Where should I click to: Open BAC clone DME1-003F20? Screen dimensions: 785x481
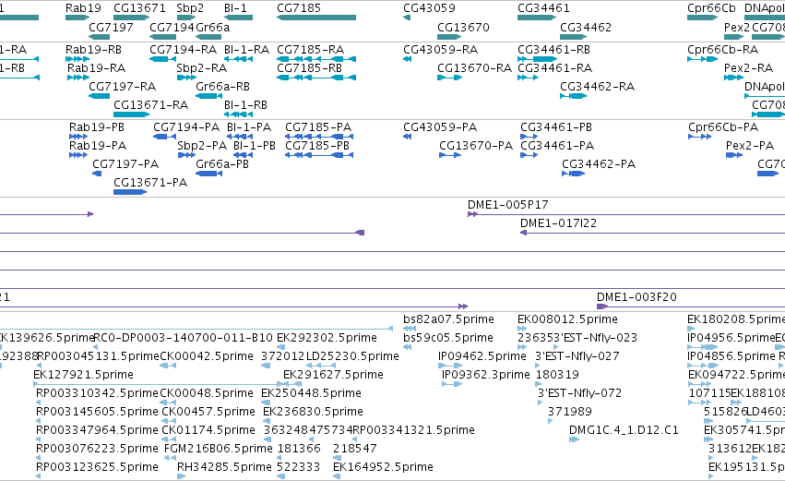636,296
